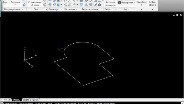Viewport: 184px width, 104px height.
Task: Switch to the Модель tab
Action: 17,100
